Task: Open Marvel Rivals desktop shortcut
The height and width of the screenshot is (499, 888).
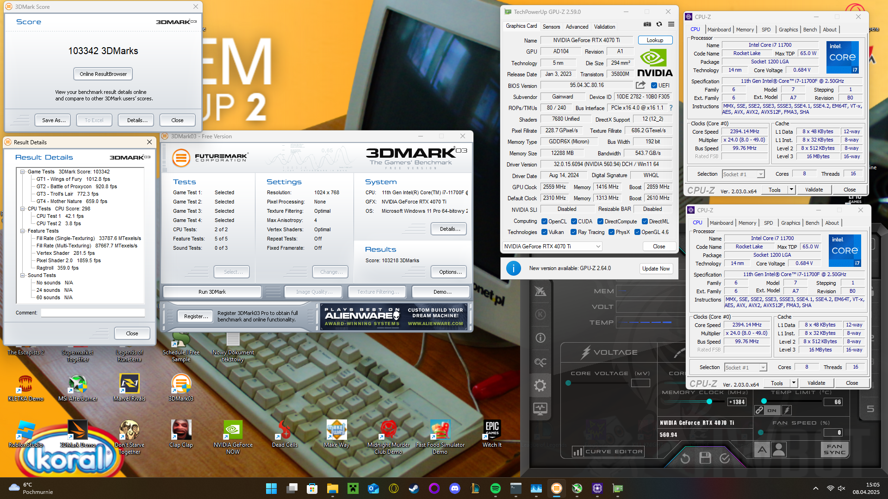Action: [x=130, y=388]
